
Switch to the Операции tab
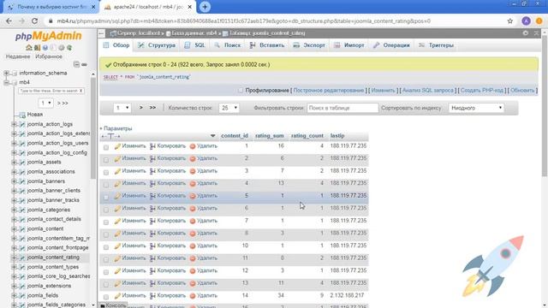pyautogui.click(x=391, y=45)
